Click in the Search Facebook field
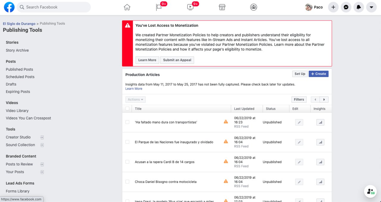The height and width of the screenshot is (202, 381). (57, 7)
